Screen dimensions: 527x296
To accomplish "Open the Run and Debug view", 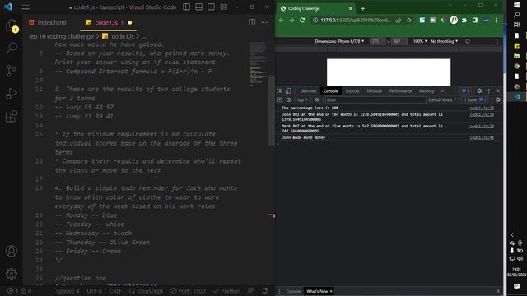I will (x=12, y=94).
